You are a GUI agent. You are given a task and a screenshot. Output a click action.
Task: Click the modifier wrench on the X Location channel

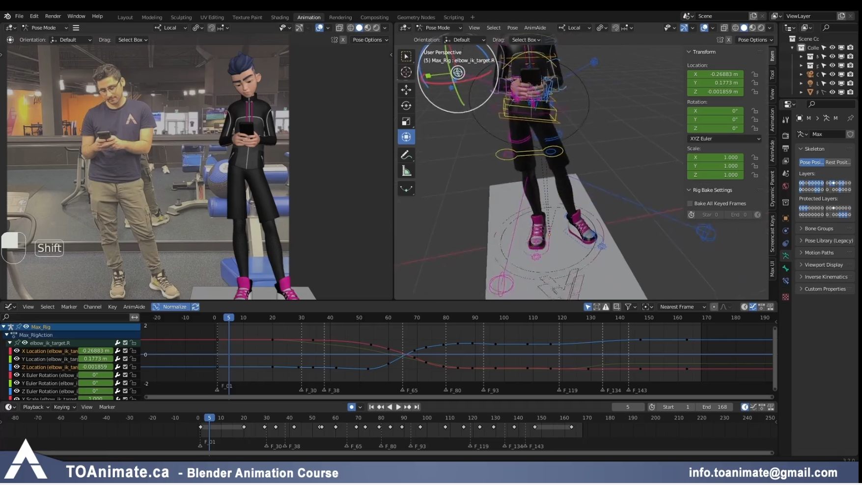click(117, 351)
